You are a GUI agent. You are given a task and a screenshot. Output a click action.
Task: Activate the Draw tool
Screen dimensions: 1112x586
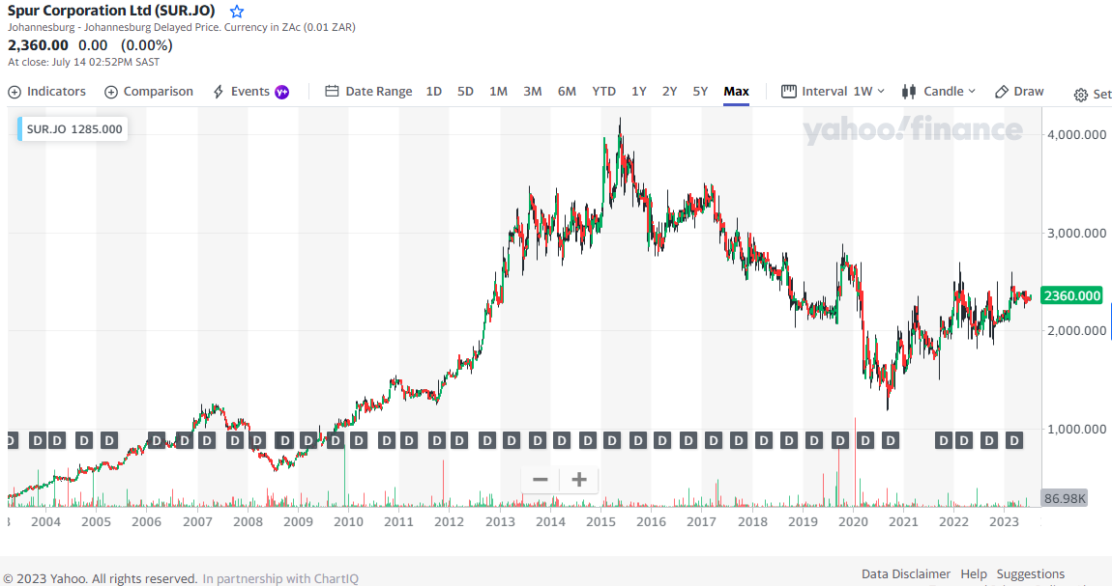click(x=1019, y=92)
